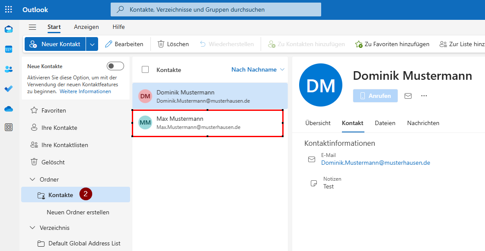
Task: Open the Hilfe tab
Action: [x=119, y=27]
